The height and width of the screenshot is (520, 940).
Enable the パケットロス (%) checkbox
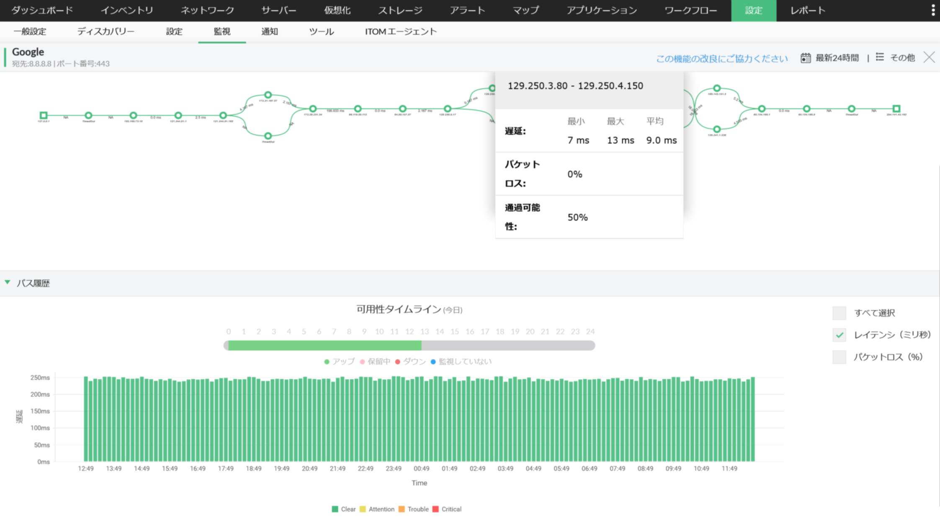tap(839, 357)
